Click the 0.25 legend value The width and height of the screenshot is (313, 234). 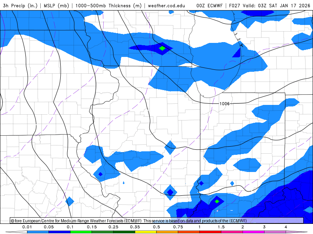pos(113,227)
